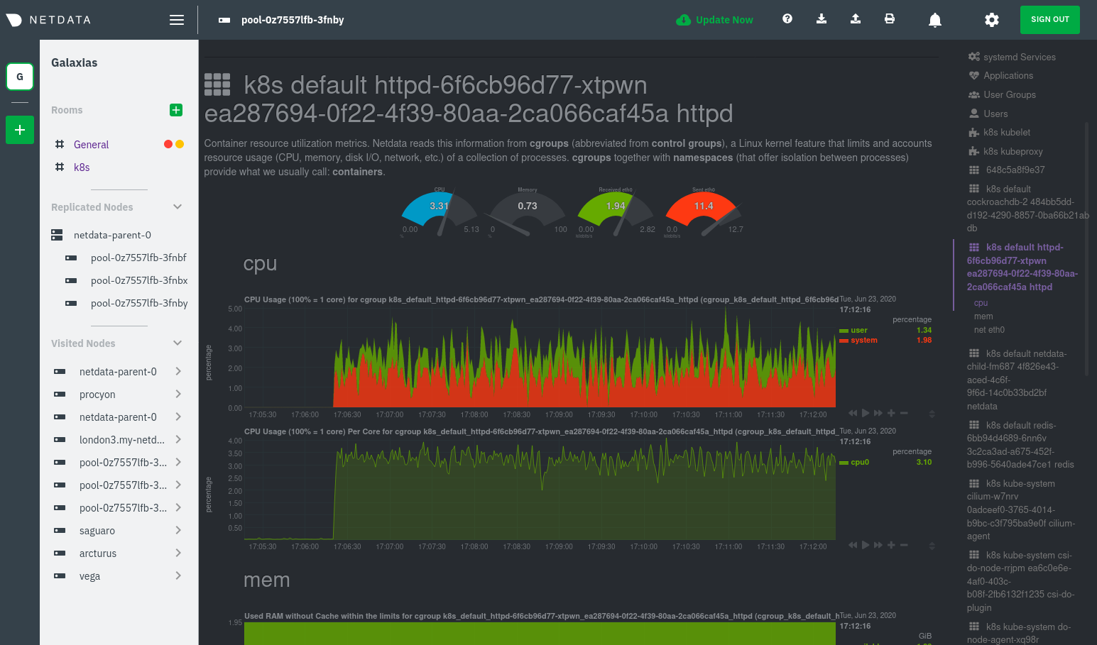This screenshot has height=645, width=1097.
Task: Jump to systemd Services section
Action: [x=1019, y=57]
